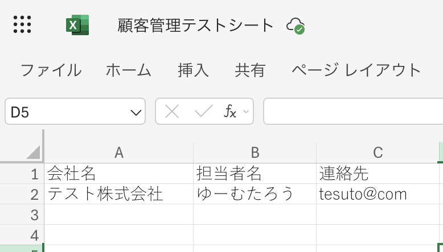Viewport: 443px width, 252px height.
Task: Open the 挿入 tab
Action: [193, 70]
